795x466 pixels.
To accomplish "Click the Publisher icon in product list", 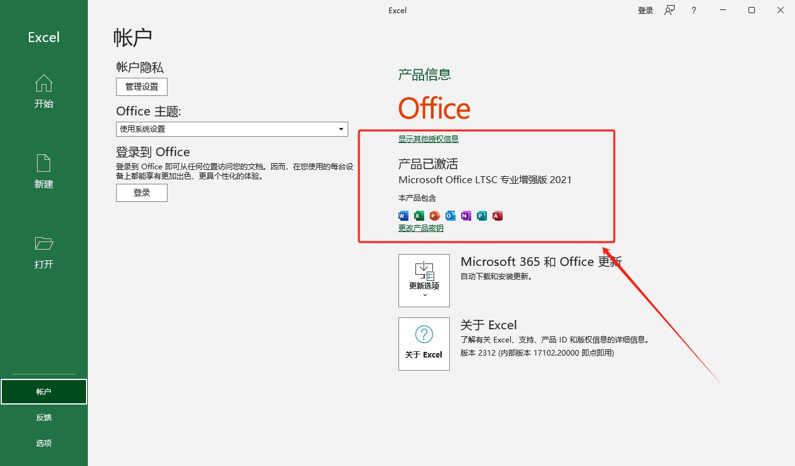I will click(482, 216).
